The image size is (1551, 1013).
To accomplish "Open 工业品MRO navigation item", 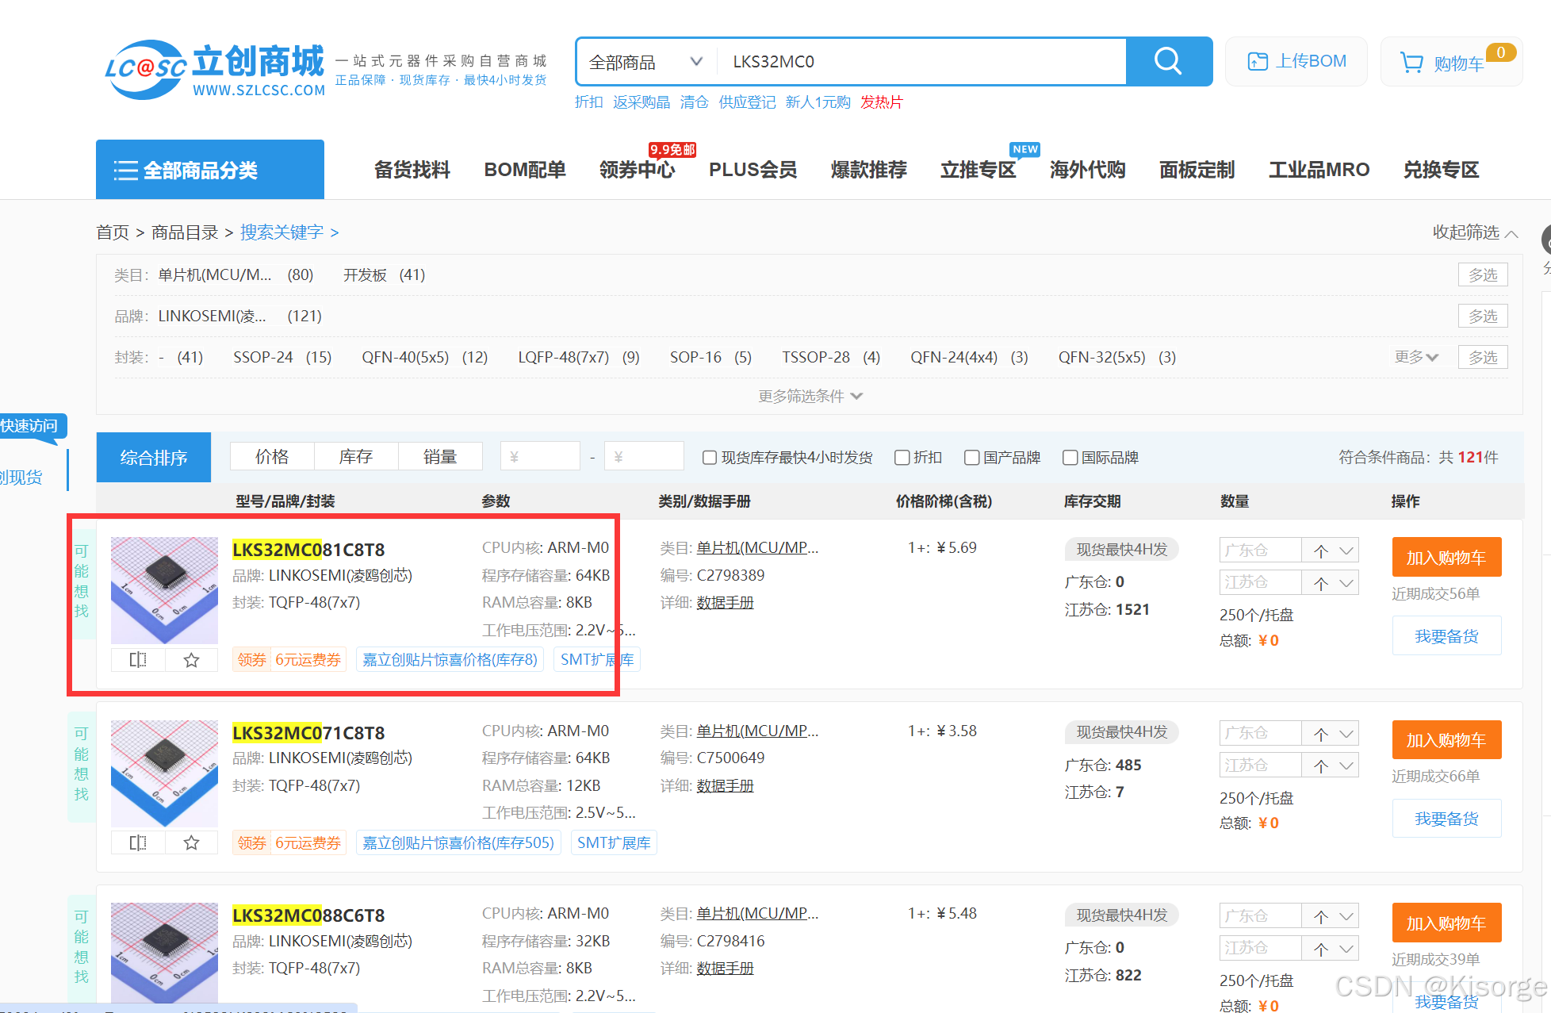I will (1319, 170).
